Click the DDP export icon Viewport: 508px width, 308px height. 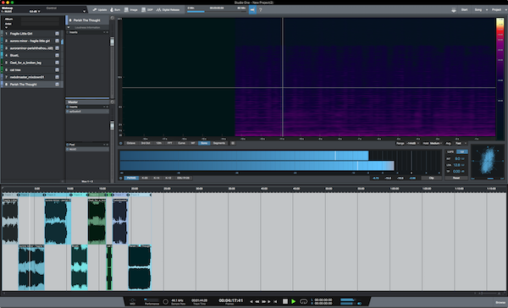147,9
